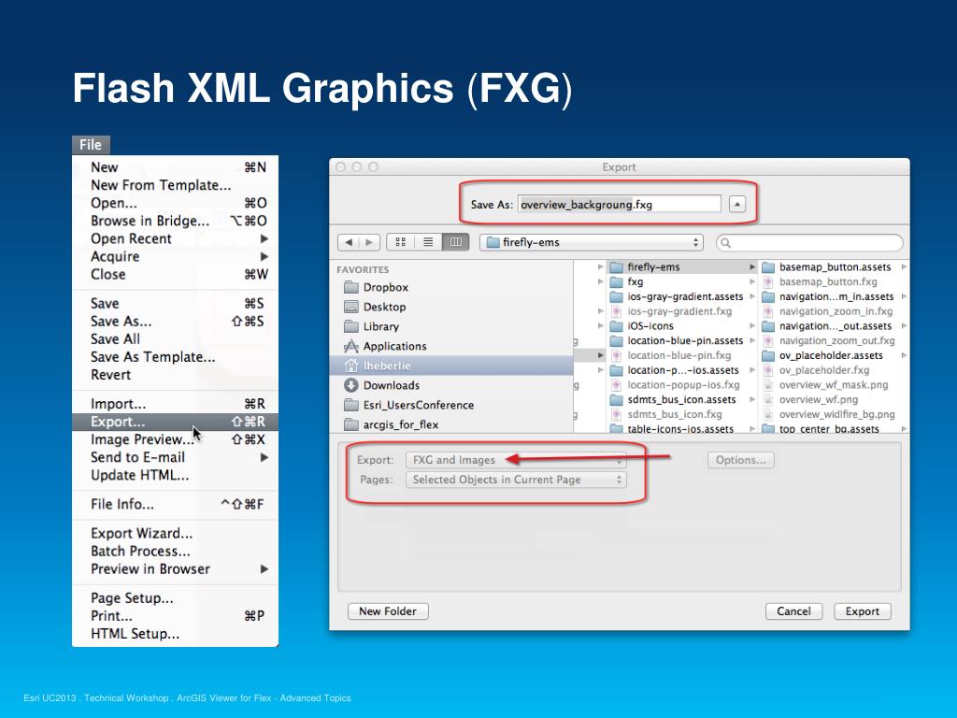
Task: Choose Import... from File menu
Action: [175, 404]
